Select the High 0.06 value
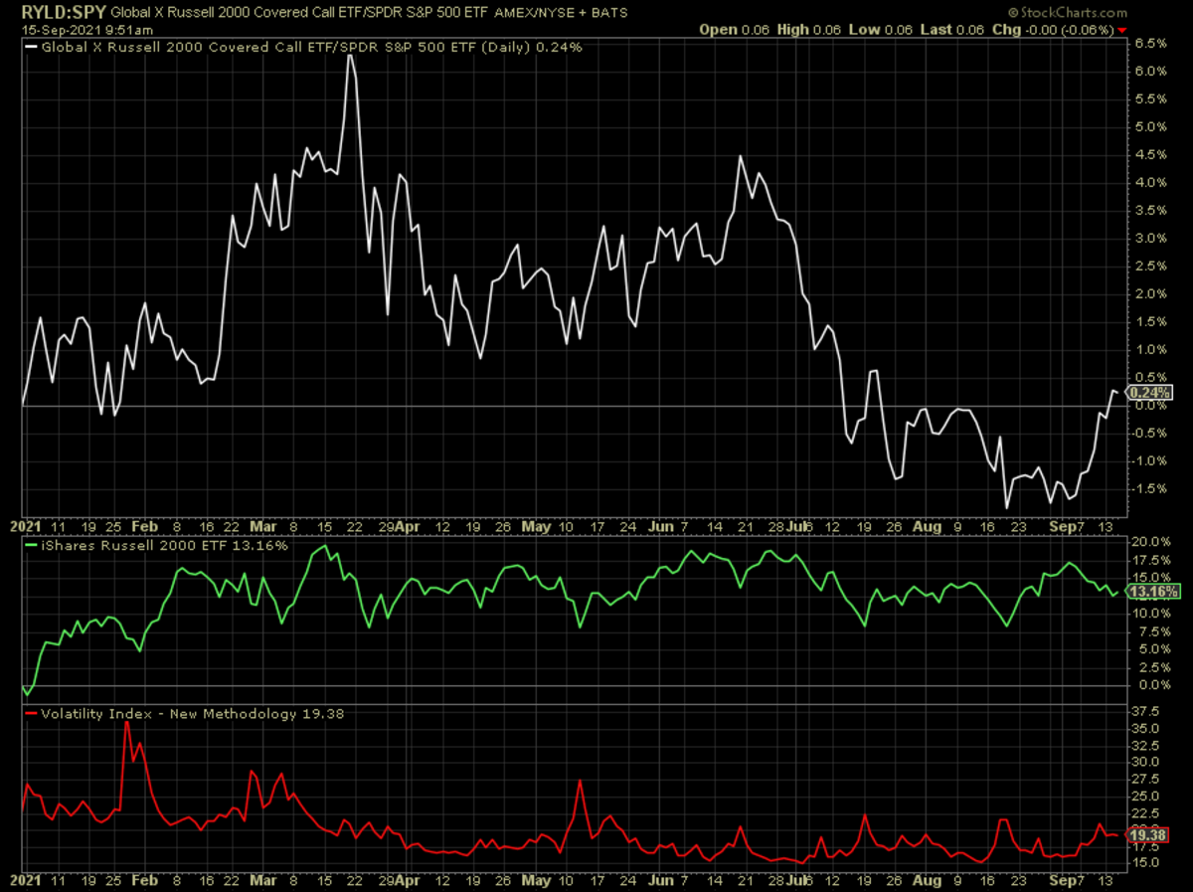1193x892 pixels. click(x=809, y=29)
